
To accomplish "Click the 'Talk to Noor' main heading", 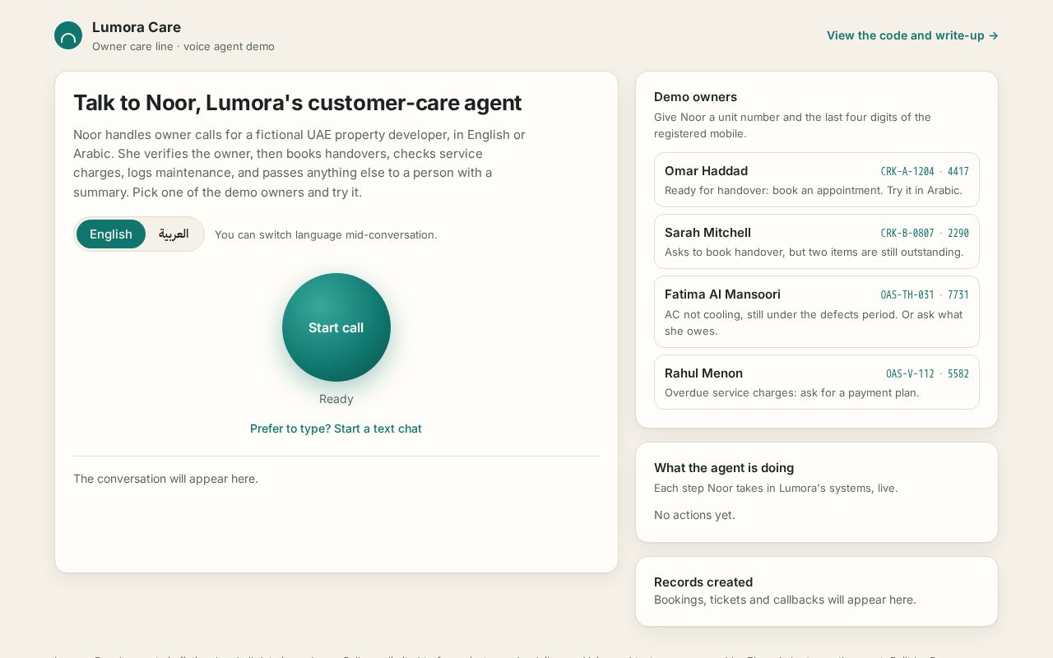I will pos(298,103).
